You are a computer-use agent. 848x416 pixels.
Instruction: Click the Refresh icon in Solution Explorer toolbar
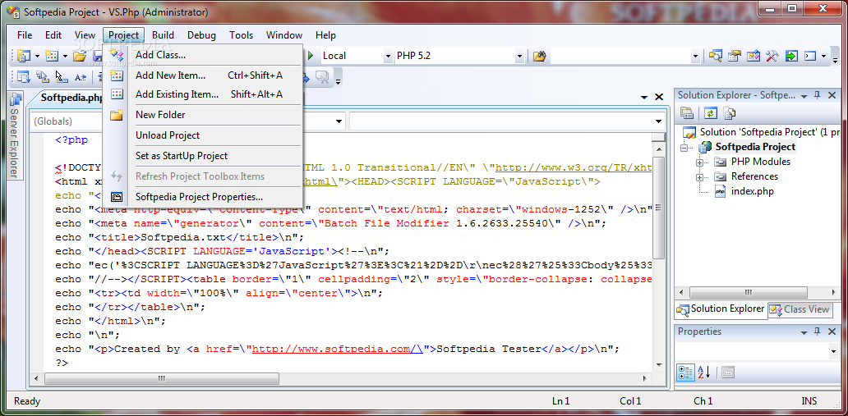point(710,113)
